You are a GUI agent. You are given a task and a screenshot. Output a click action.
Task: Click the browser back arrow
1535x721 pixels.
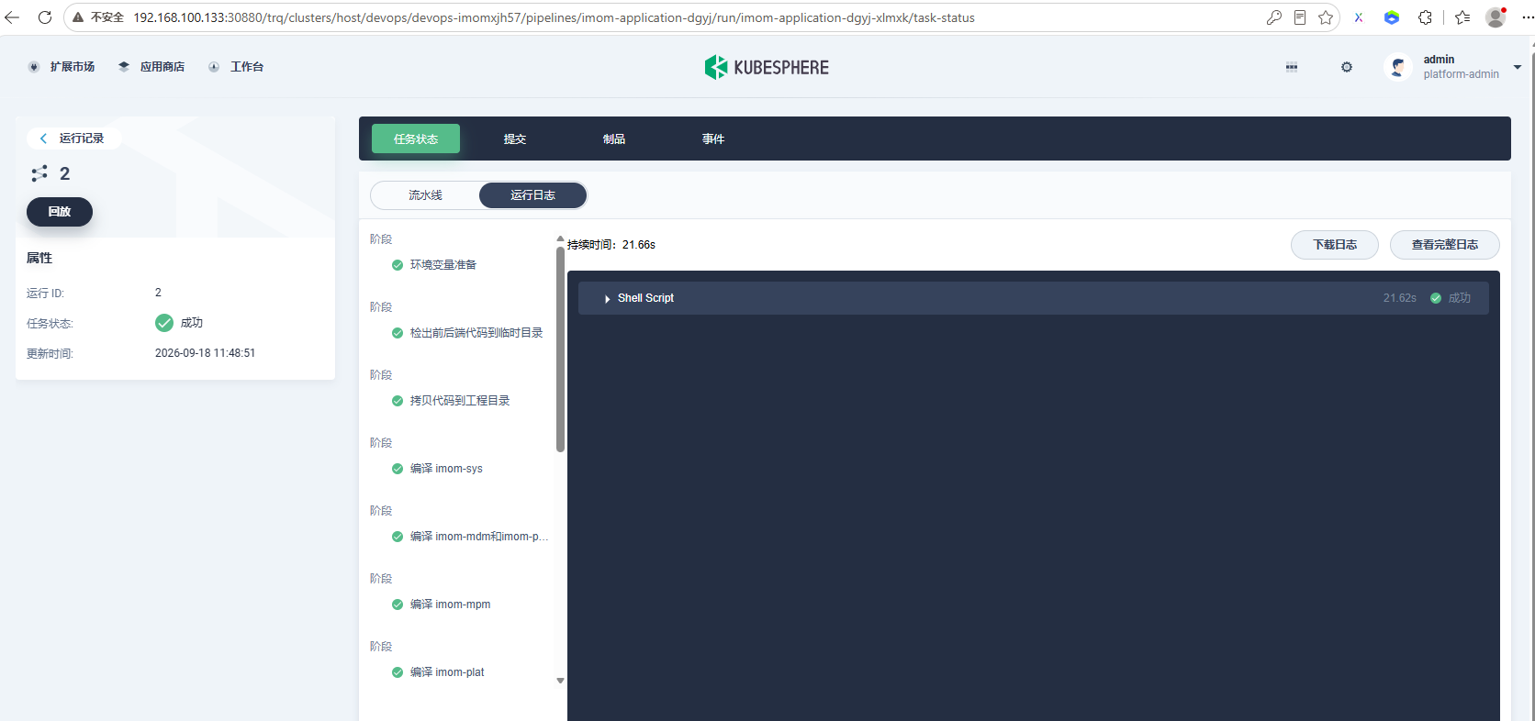pos(12,17)
